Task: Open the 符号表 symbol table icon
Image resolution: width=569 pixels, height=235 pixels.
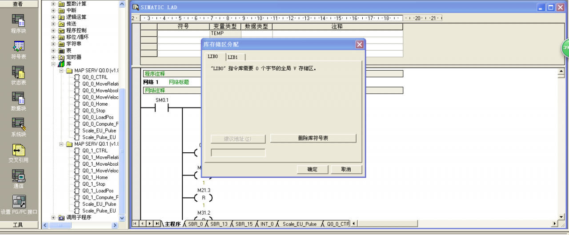Action: click(18, 46)
